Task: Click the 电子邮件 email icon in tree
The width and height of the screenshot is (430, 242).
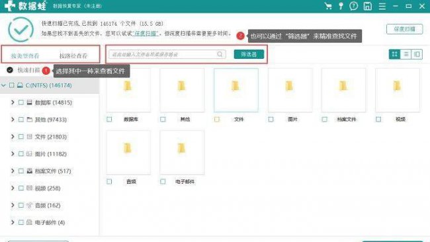Action: click(x=29, y=222)
